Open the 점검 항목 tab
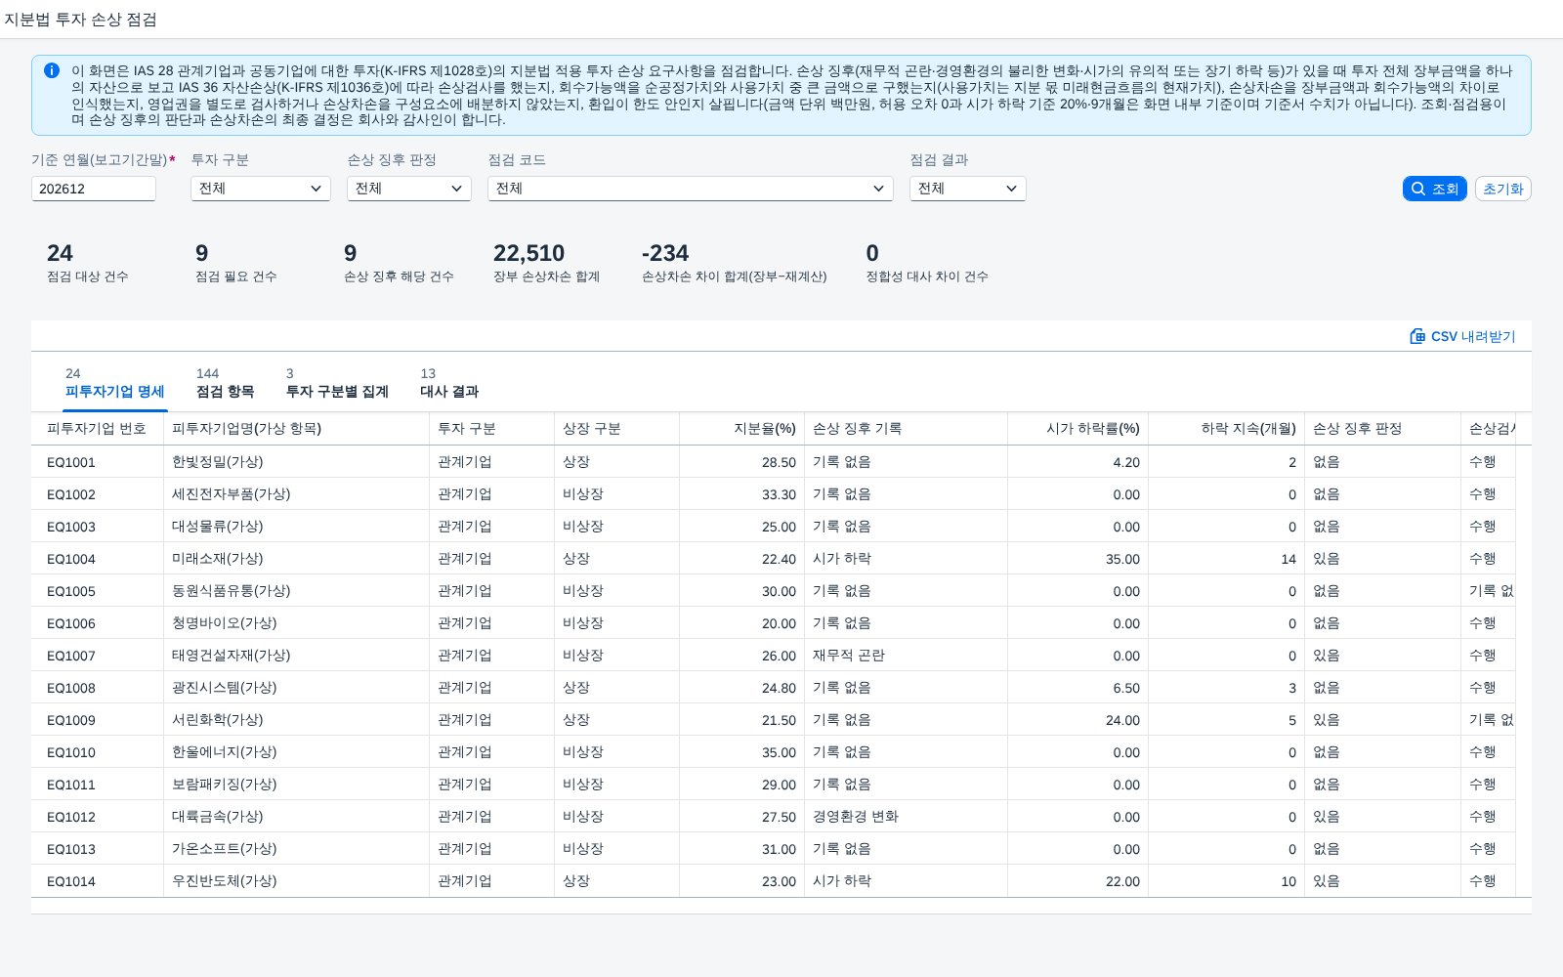Viewport: 1563px width, 977px height. pos(225,383)
